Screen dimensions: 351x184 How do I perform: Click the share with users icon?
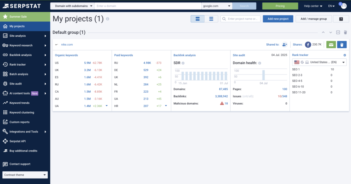click(x=285, y=45)
